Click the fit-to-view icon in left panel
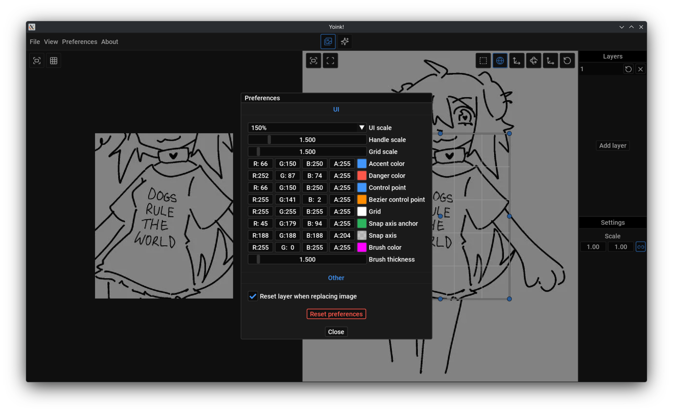The height and width of the screenshot is (413, 673). tap(37, 60)
